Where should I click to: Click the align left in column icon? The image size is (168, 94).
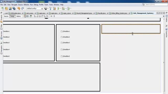click(x=35, y=16)
